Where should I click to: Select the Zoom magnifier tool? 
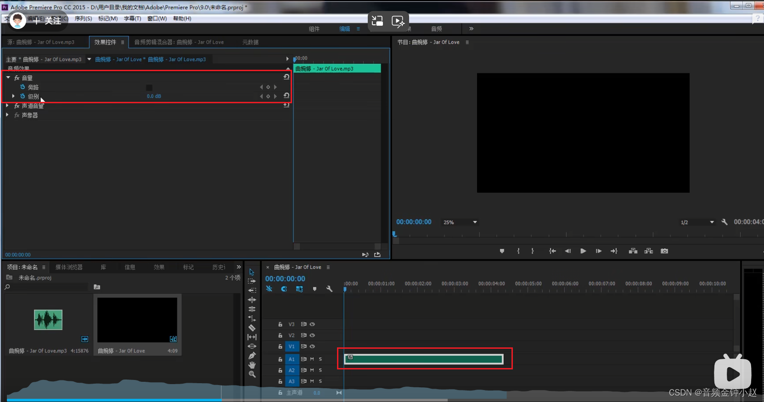(252, 374)
